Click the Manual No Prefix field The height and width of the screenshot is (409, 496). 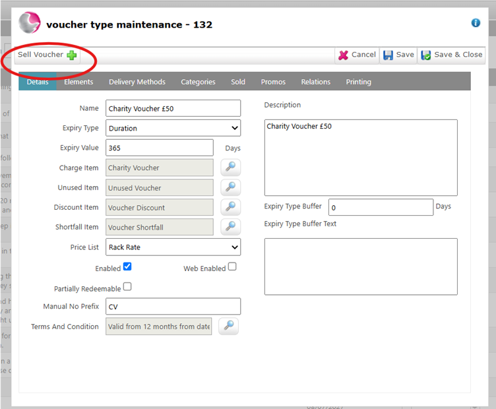173,306
